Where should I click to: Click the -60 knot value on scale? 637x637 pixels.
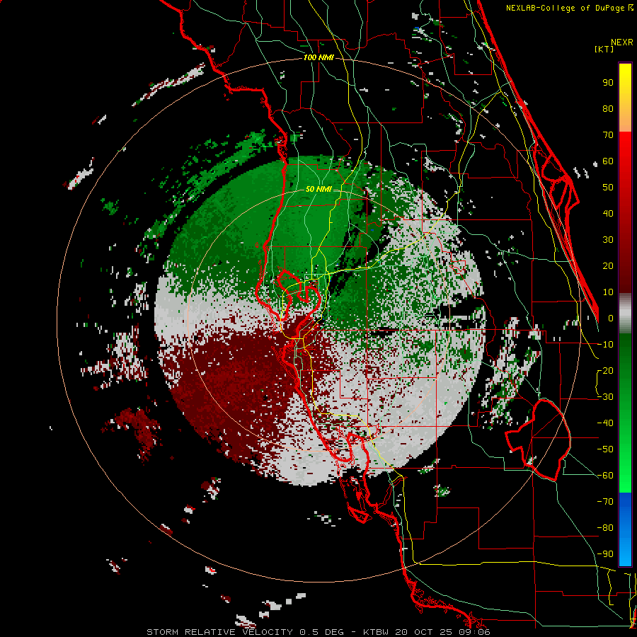[x=605, y=476]
